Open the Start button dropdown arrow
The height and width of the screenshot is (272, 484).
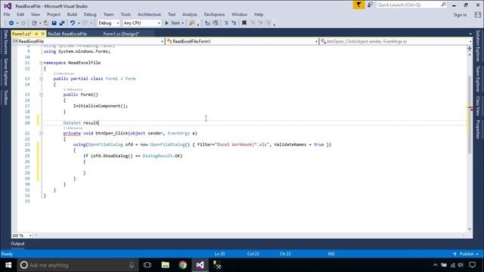(183, 23)
